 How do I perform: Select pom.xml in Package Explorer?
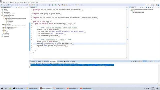point(6,33)
